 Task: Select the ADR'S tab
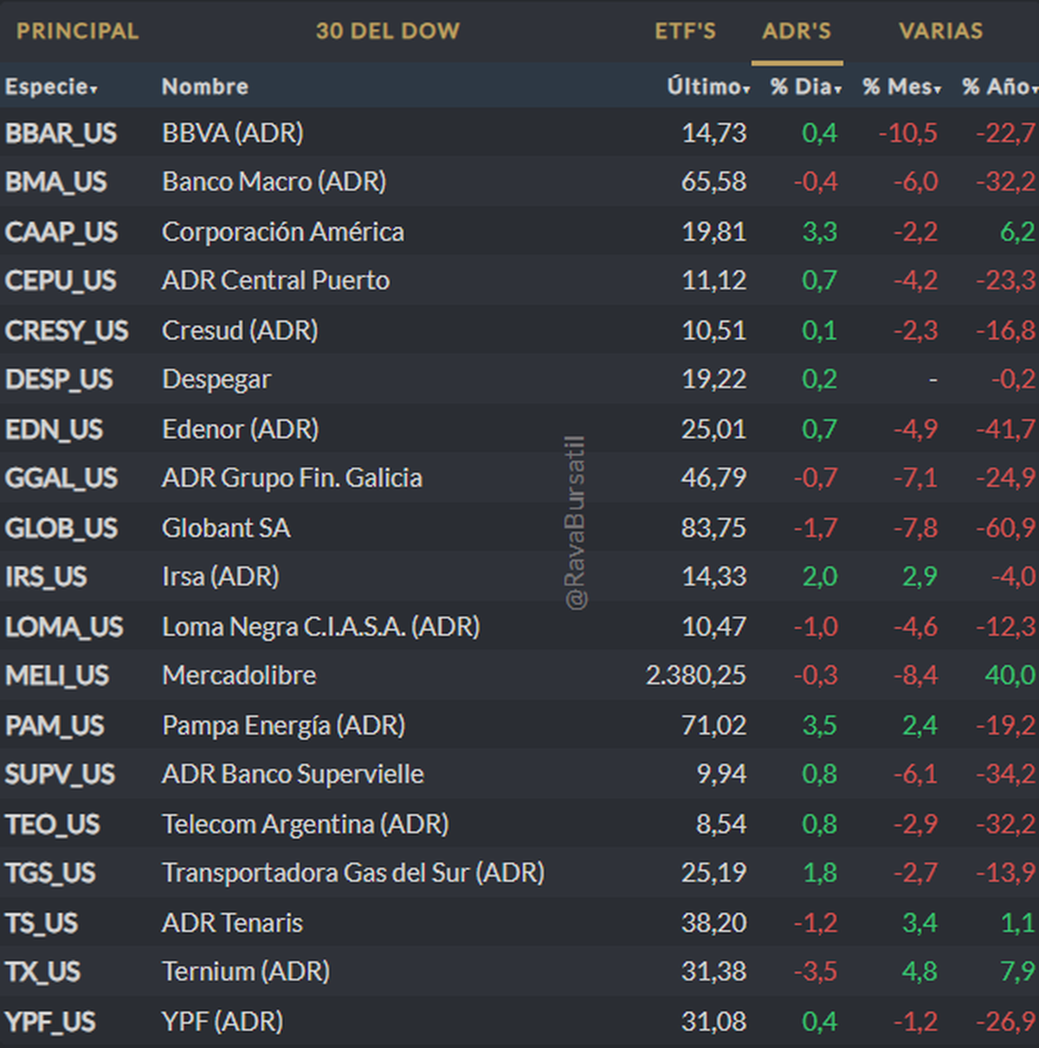(797, 31)
